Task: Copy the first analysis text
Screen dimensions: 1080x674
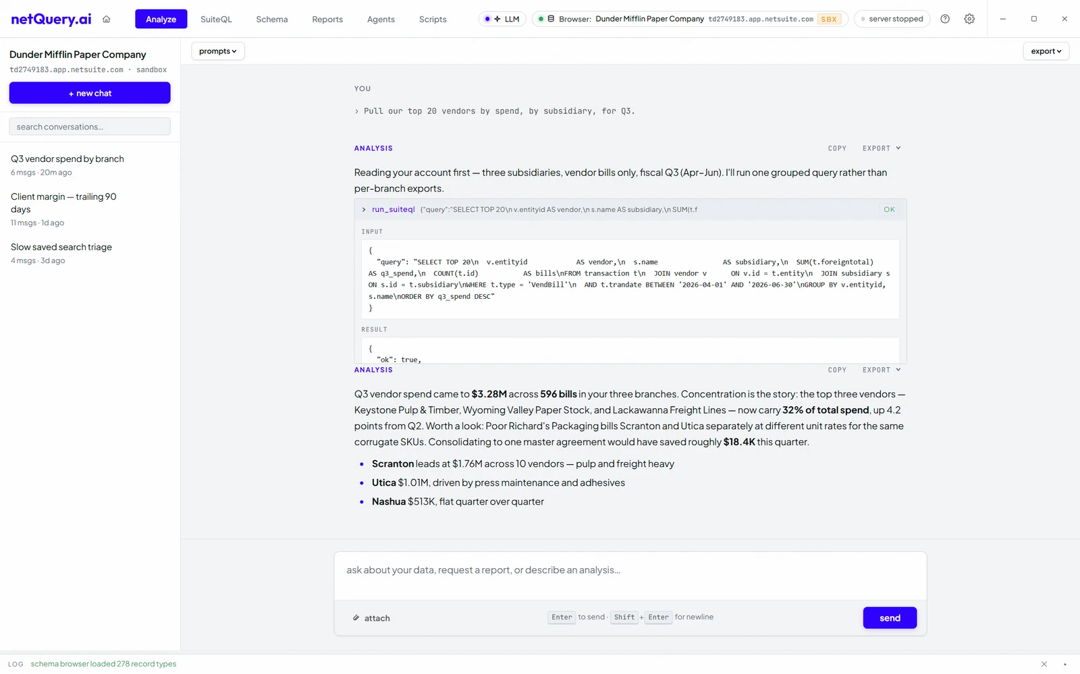Action: pyautogui.click(x=837, y=148)
